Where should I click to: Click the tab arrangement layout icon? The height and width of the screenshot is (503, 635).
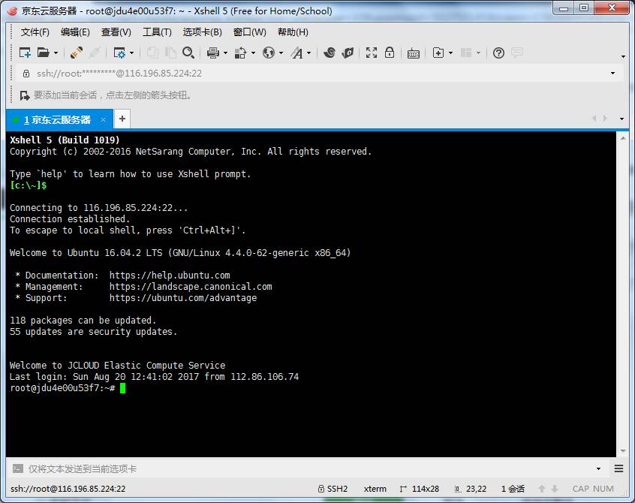[x=466, y=53]
